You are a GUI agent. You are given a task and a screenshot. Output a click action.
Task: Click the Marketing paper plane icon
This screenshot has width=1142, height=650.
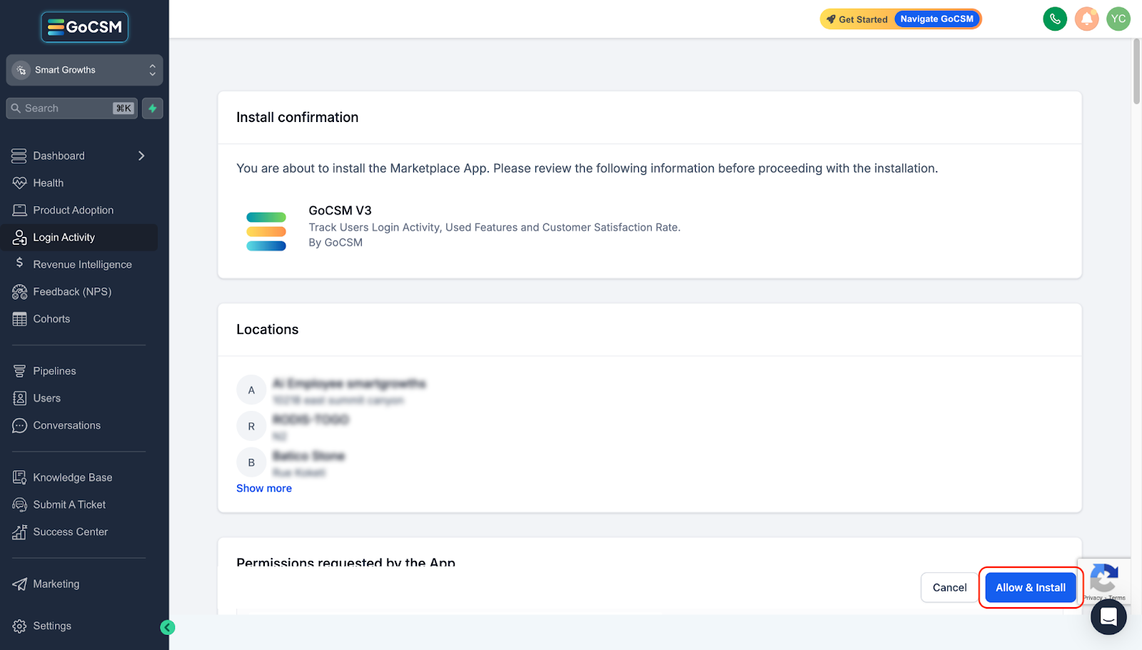pos(19,584)
